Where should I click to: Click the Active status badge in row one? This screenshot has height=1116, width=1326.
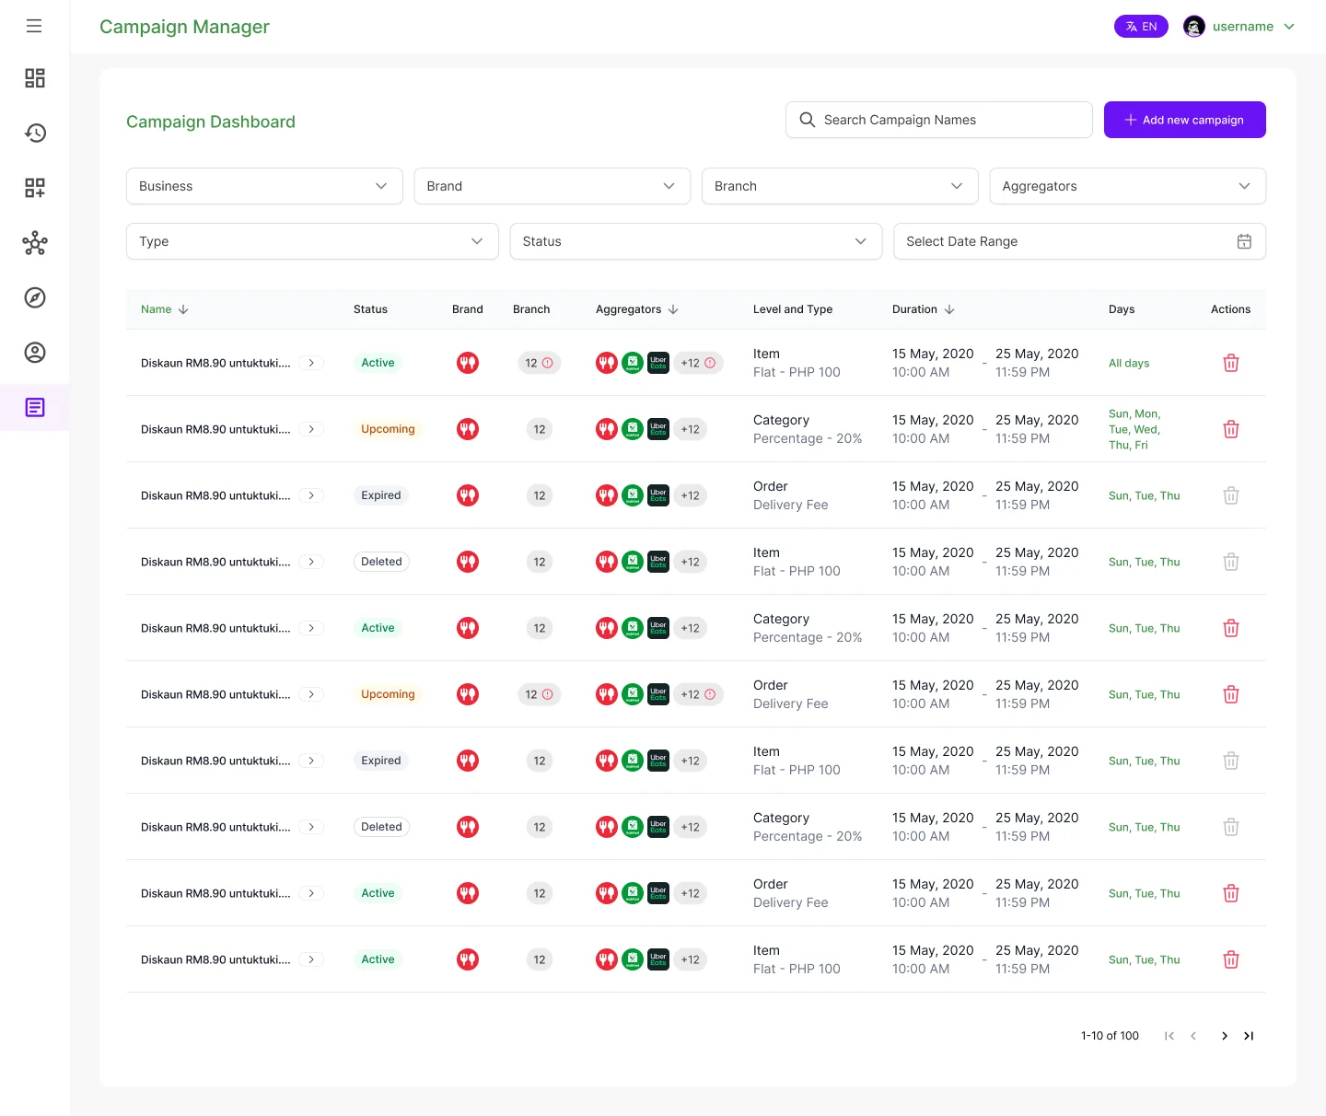378,363
